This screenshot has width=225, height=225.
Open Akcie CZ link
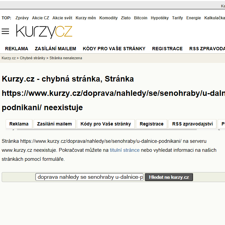click(x=41, y=18)
